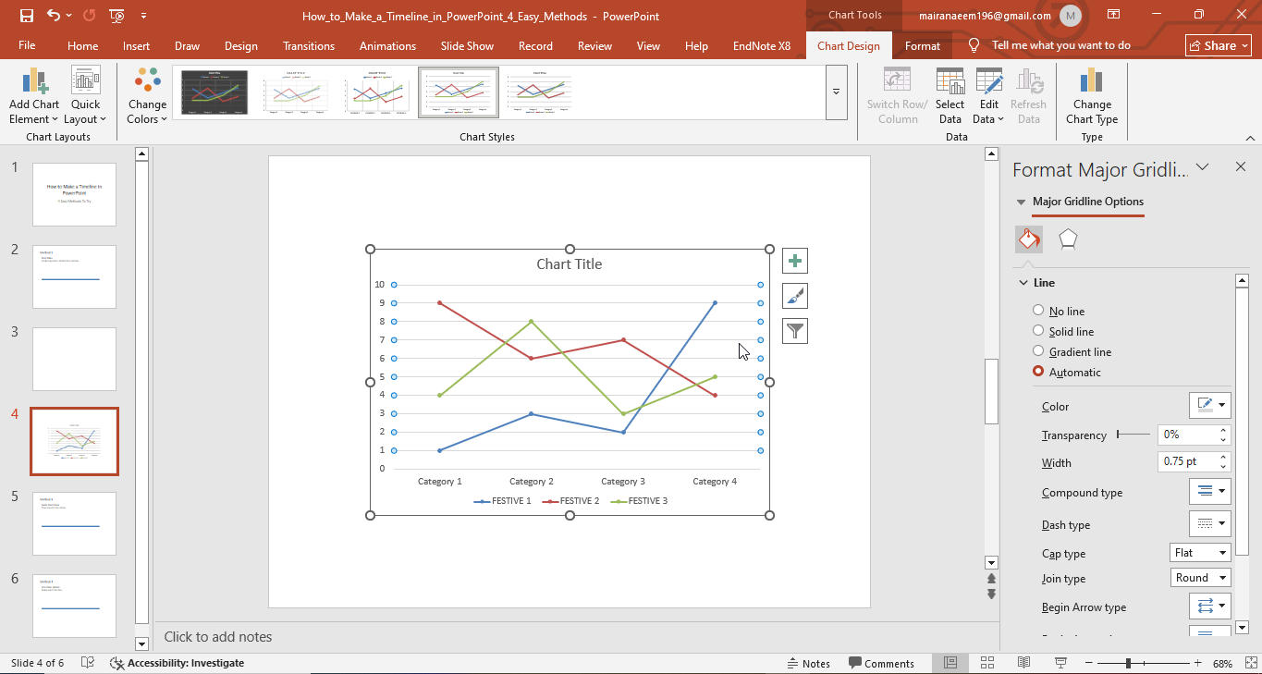Click Edit Data icon
1262x674 pixels.
pyautogui.click(x=988, y=96)
